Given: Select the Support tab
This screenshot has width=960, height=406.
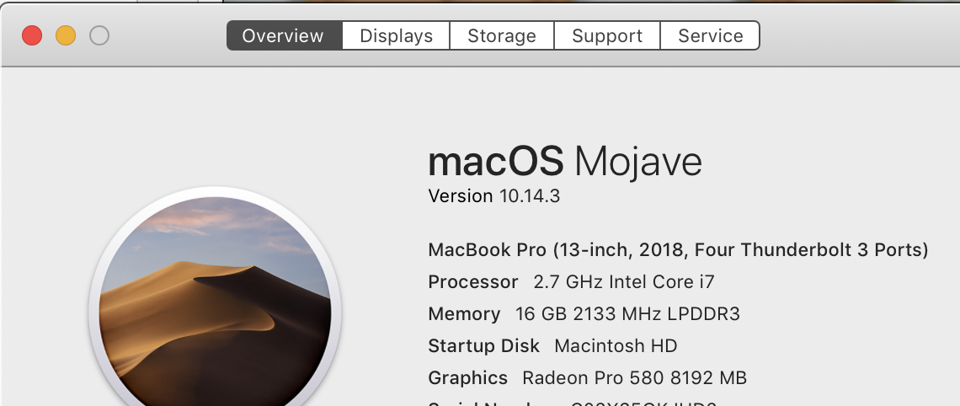Looking at the screenshot, I should (607, 35).
